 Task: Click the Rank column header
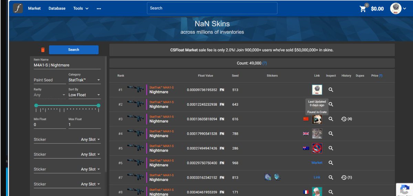(121, 76)
